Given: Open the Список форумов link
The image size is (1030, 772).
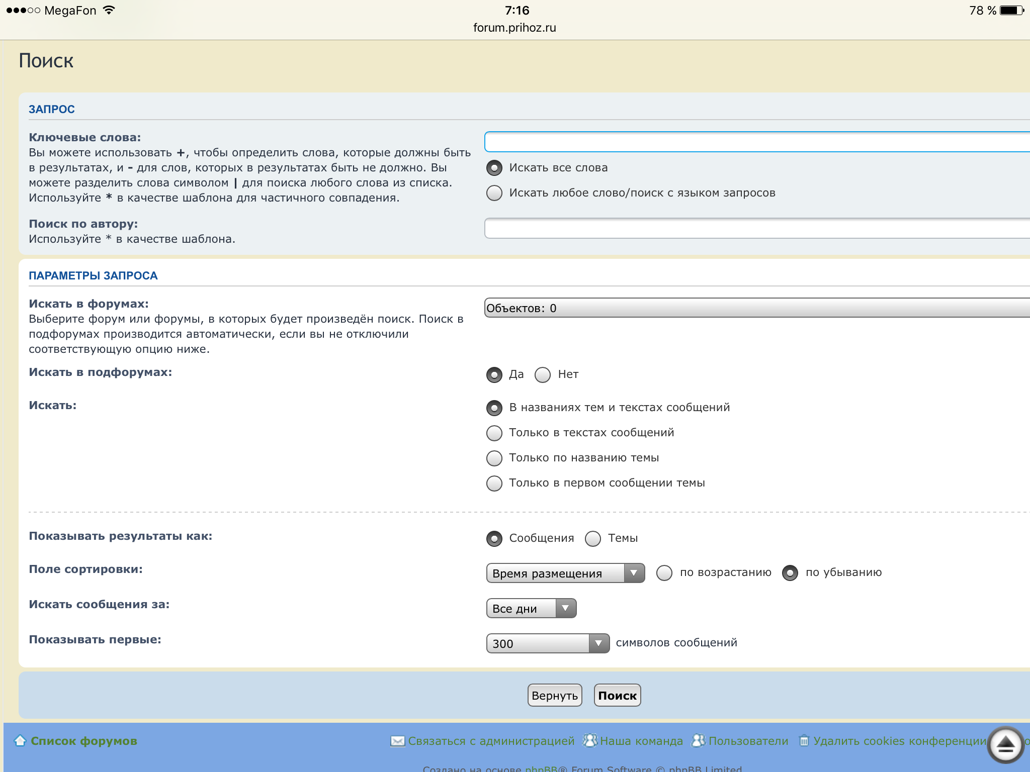Looking at the screenshot, I should point(83,741).
